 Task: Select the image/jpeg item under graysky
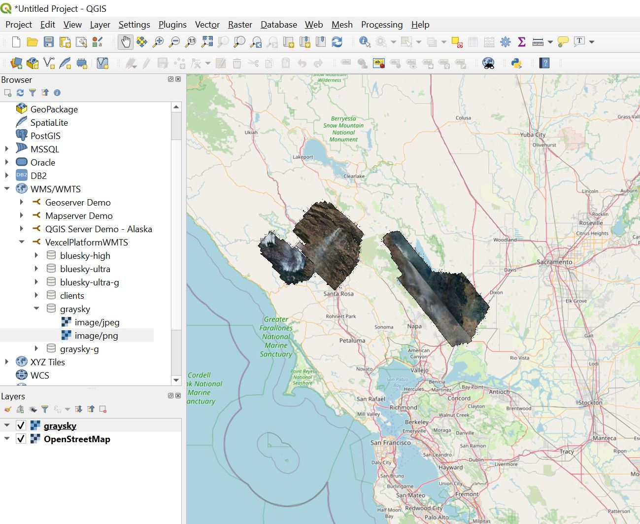coord(97,322)
